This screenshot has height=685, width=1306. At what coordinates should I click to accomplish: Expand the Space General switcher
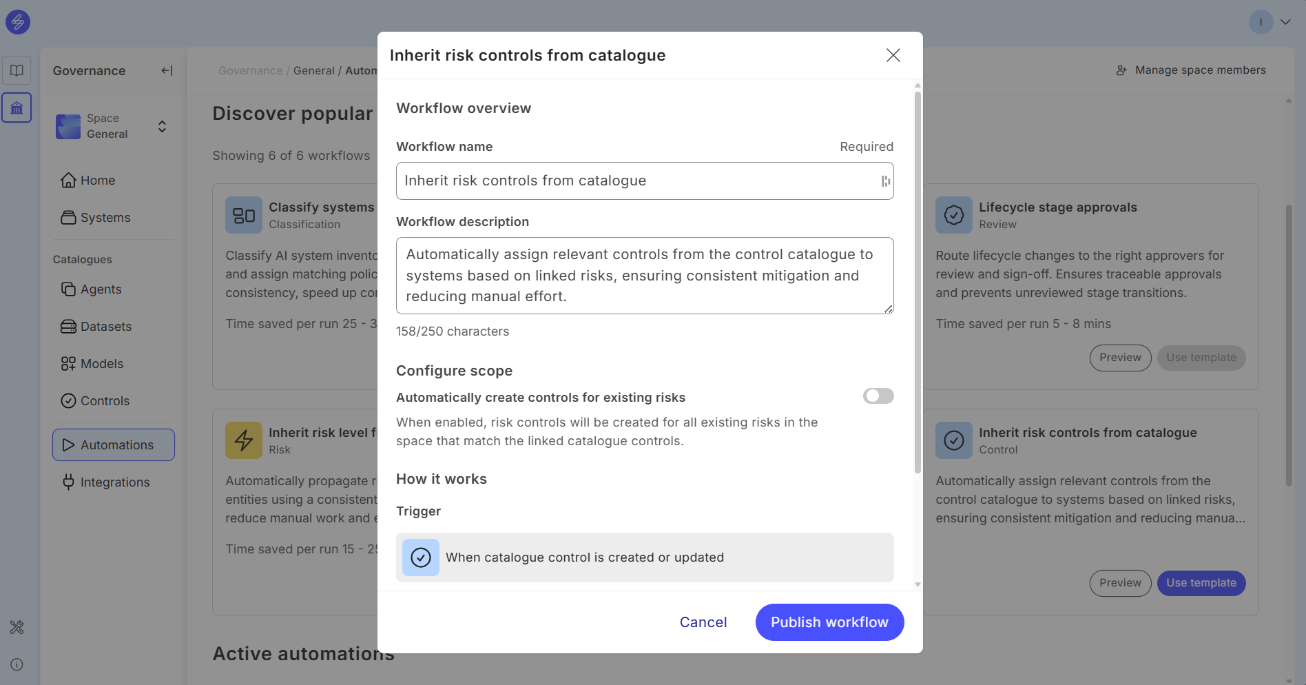(162, 126)
